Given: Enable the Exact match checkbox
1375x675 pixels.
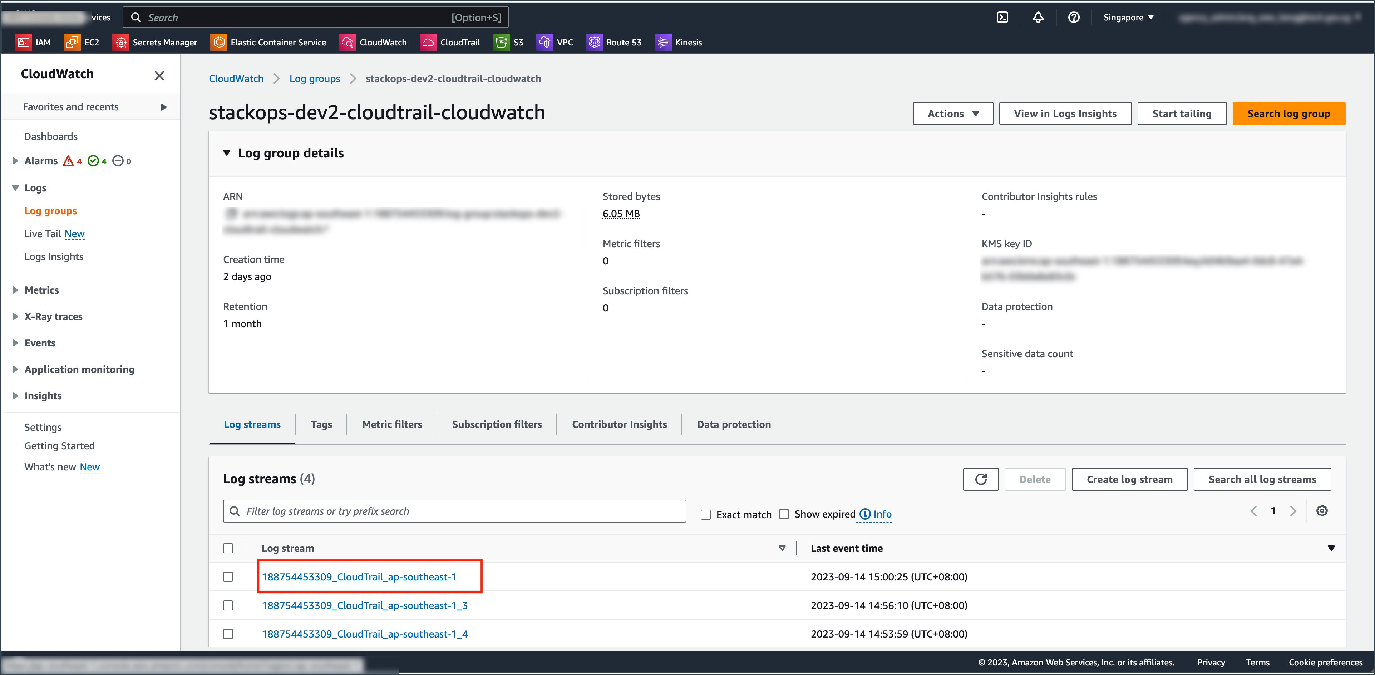Looking at the screenshot, I should coord(706,515).
